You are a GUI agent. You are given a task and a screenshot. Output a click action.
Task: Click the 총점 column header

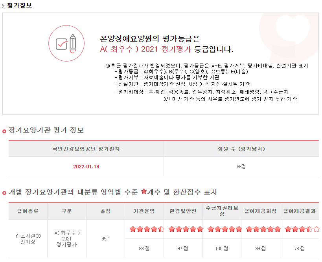point(105,211)
